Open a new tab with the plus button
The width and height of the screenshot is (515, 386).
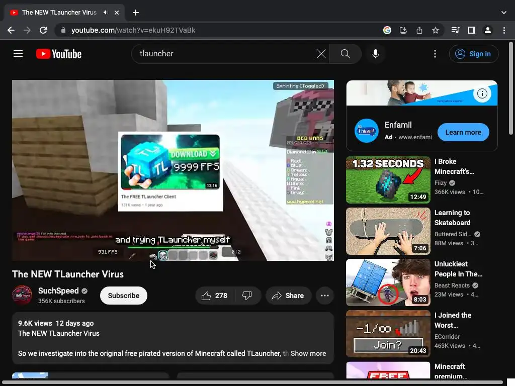(x=136, y=13)
